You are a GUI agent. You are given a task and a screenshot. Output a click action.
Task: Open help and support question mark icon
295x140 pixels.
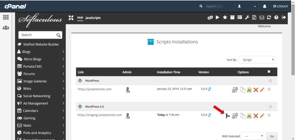tap(276, 18)
